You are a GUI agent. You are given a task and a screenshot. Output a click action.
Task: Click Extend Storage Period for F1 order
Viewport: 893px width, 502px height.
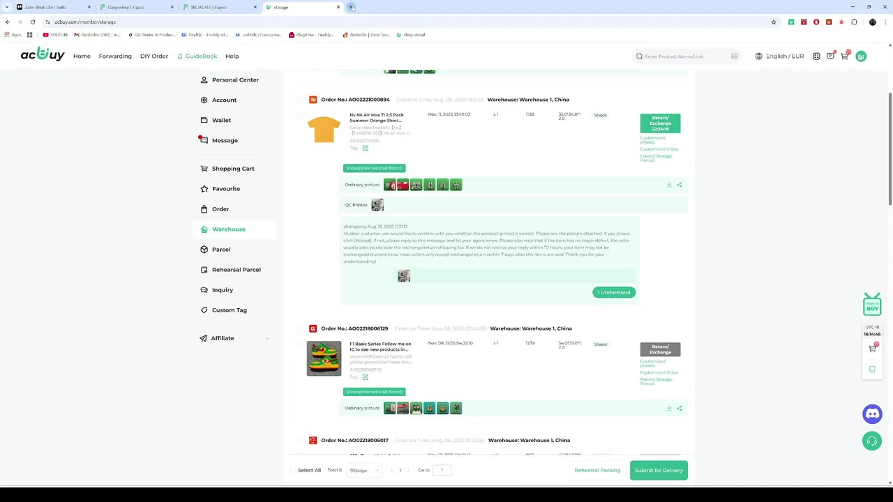point(656,381)
